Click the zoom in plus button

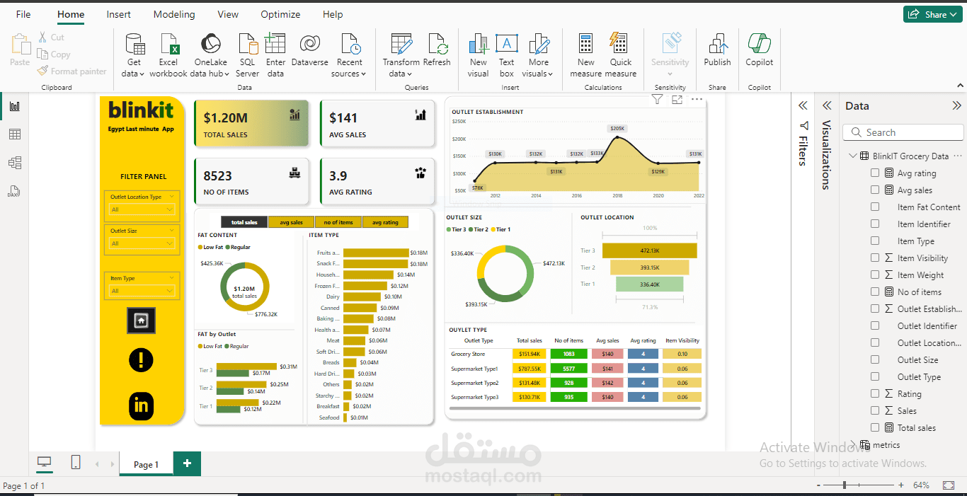[900, 485]
